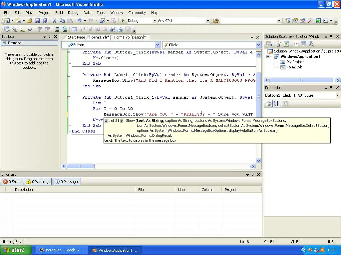Screen dimensions: 341x255
Task: Toggle auto-hide pin on Solution Explorer
Action: coord(331,37)
